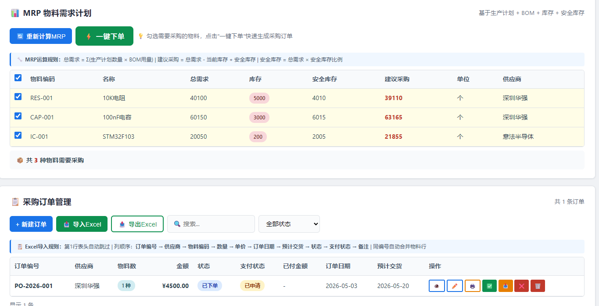Click 导出Excel button
Image resolution: width=599 pixels, height=306 pixels.
point(137,224)
